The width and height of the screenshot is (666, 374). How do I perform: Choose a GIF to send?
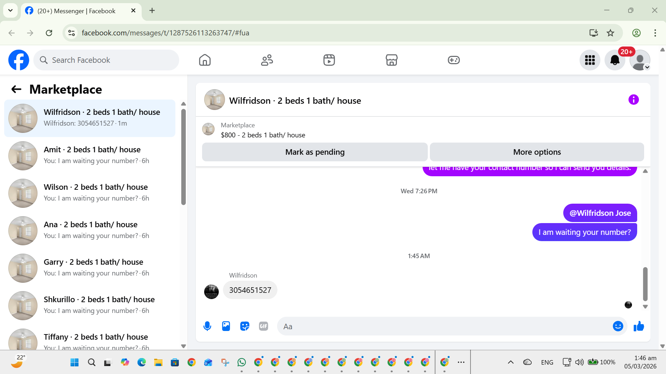tap(264, 326)
